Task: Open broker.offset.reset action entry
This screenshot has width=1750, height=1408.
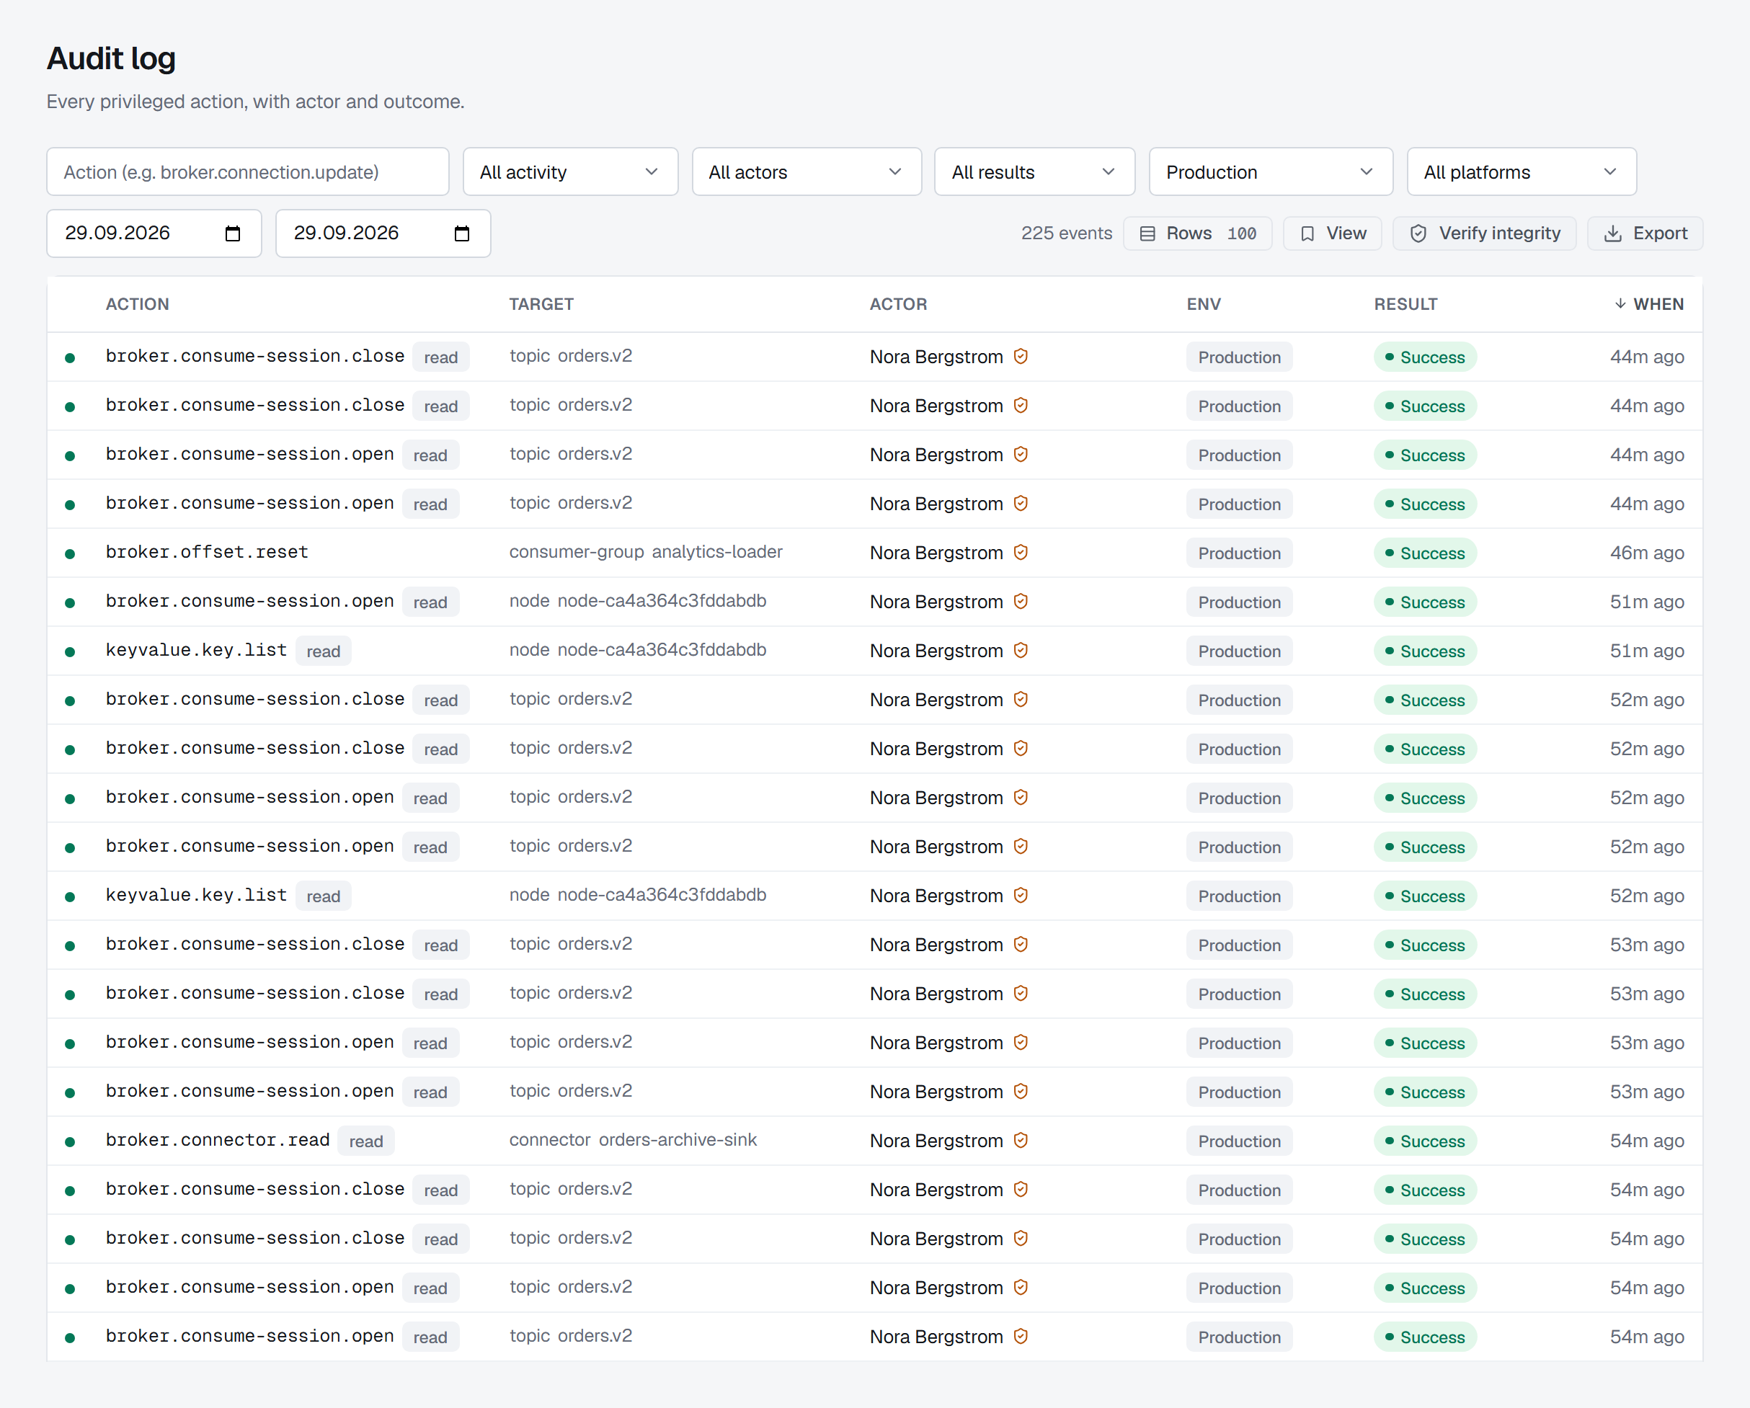Action: (207, 553)
